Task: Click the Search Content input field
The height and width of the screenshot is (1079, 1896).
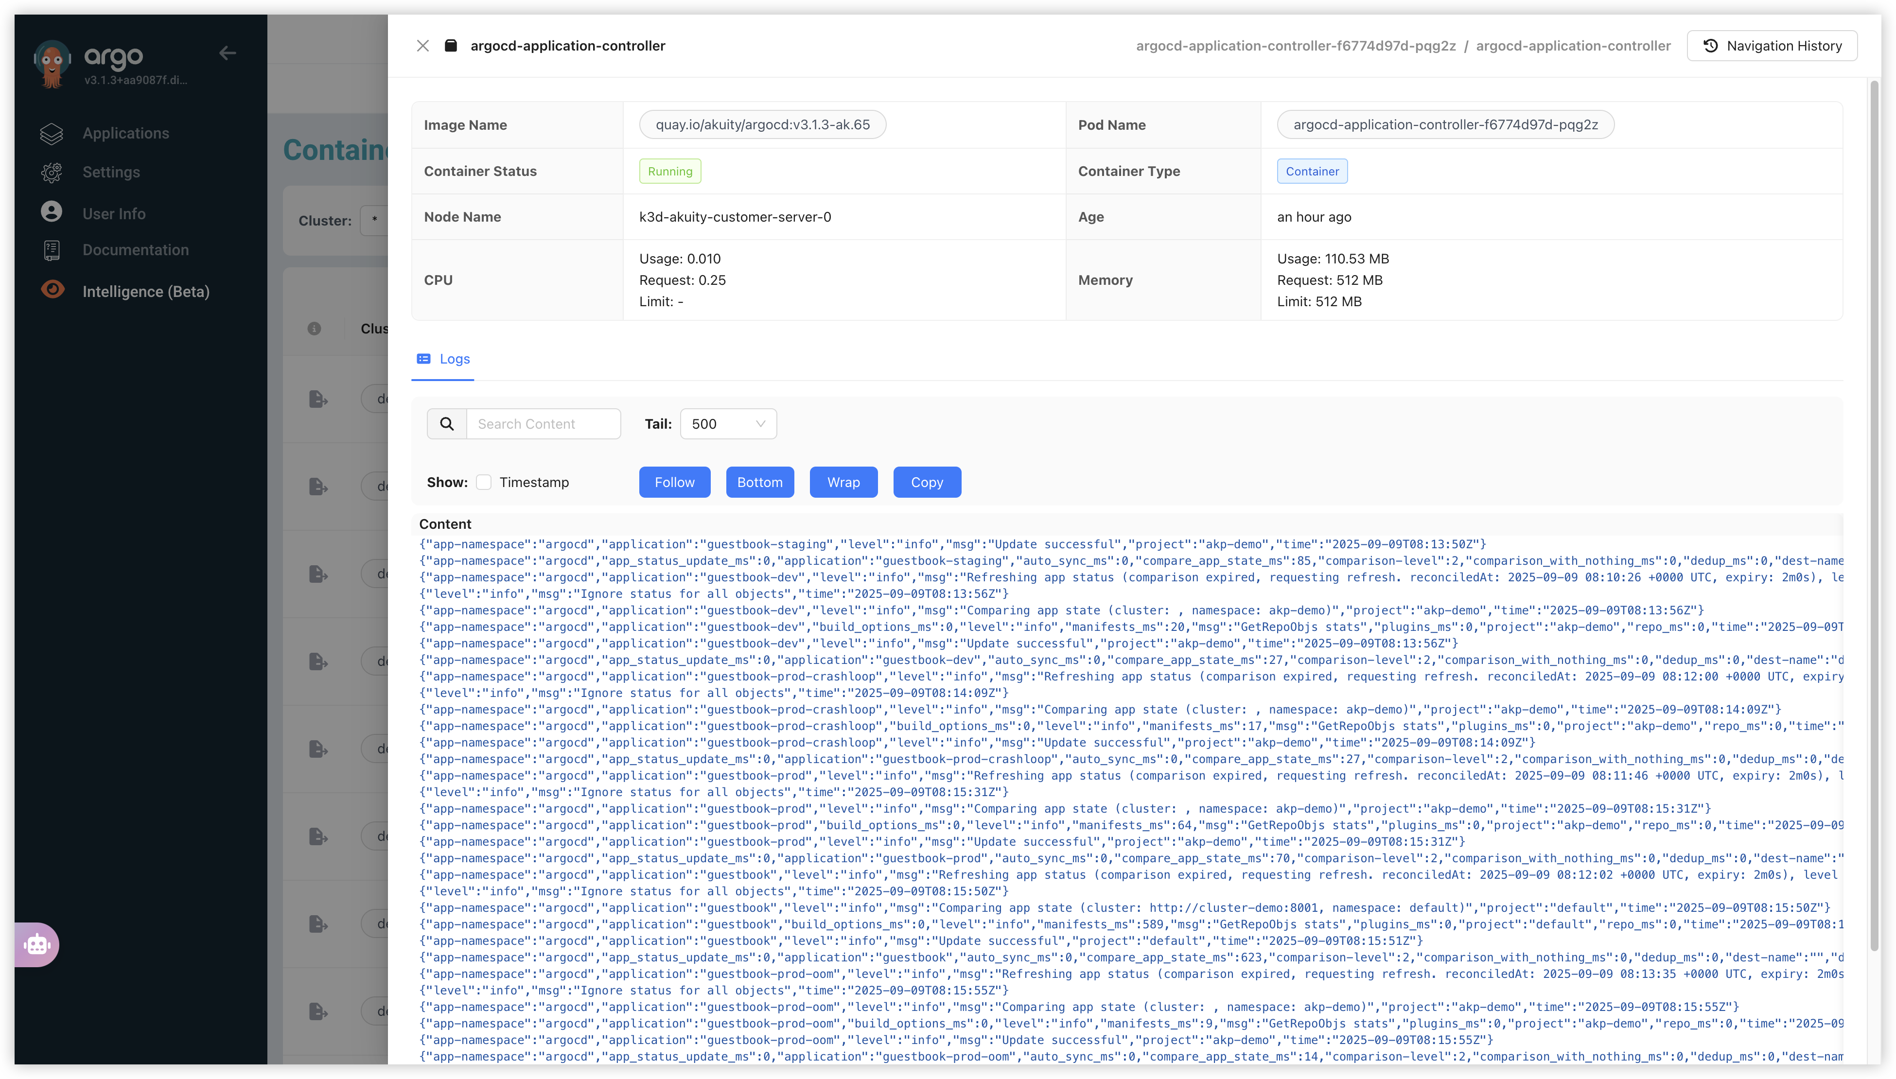Action: (x=544, y=424)
